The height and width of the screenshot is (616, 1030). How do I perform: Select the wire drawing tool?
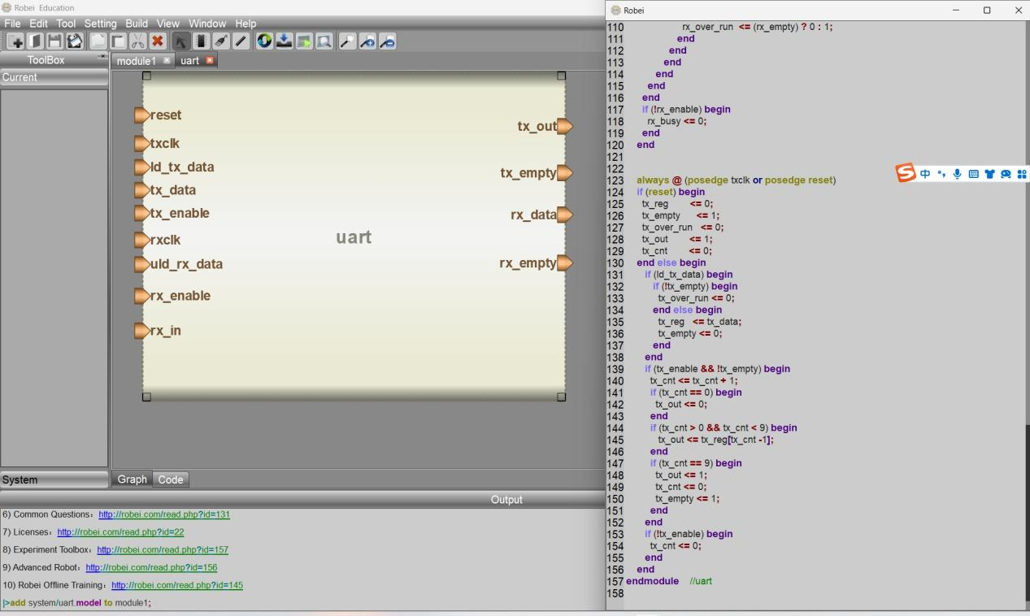tap(241, 41)
